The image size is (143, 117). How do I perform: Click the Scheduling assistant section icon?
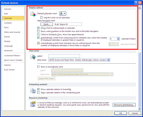33,91
